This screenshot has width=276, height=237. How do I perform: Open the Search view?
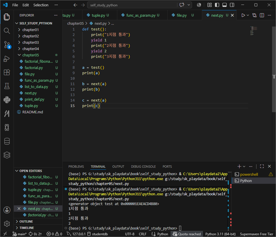[7, 31]
